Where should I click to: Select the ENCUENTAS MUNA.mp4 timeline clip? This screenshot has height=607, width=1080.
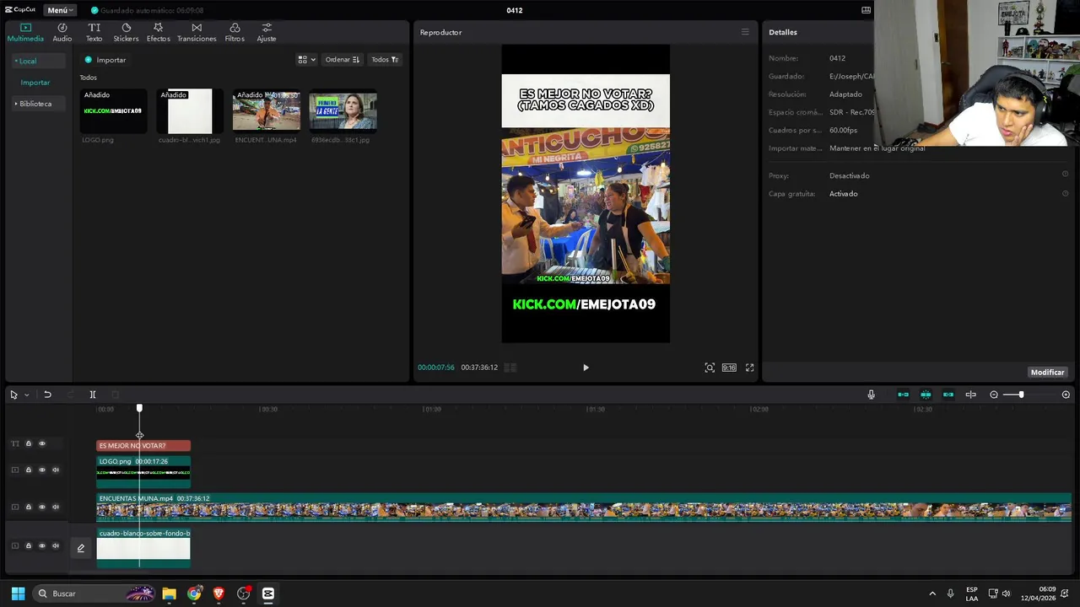pos(584,508)
